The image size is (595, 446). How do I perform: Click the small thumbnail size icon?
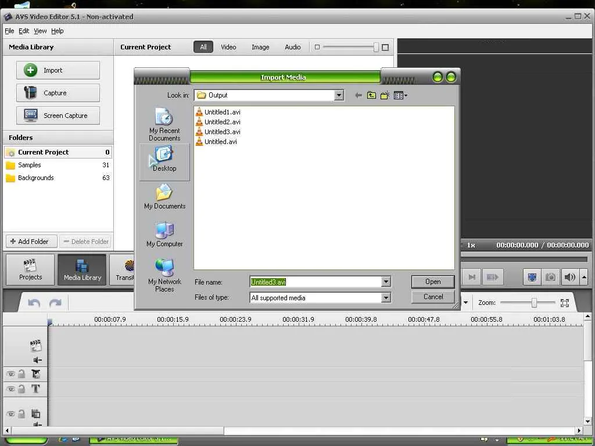point(317,47)
